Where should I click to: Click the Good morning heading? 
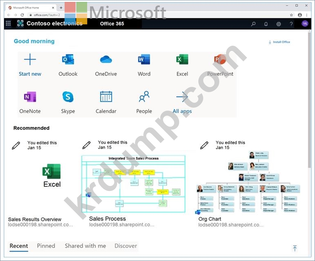coord(34,41)
